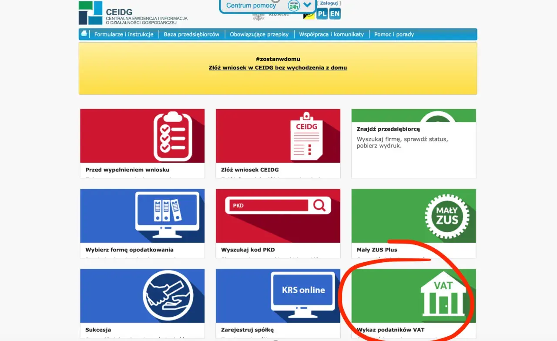Screen dimensions: 557x341
Task: Switch language to PL
Action: click(322, 14)
